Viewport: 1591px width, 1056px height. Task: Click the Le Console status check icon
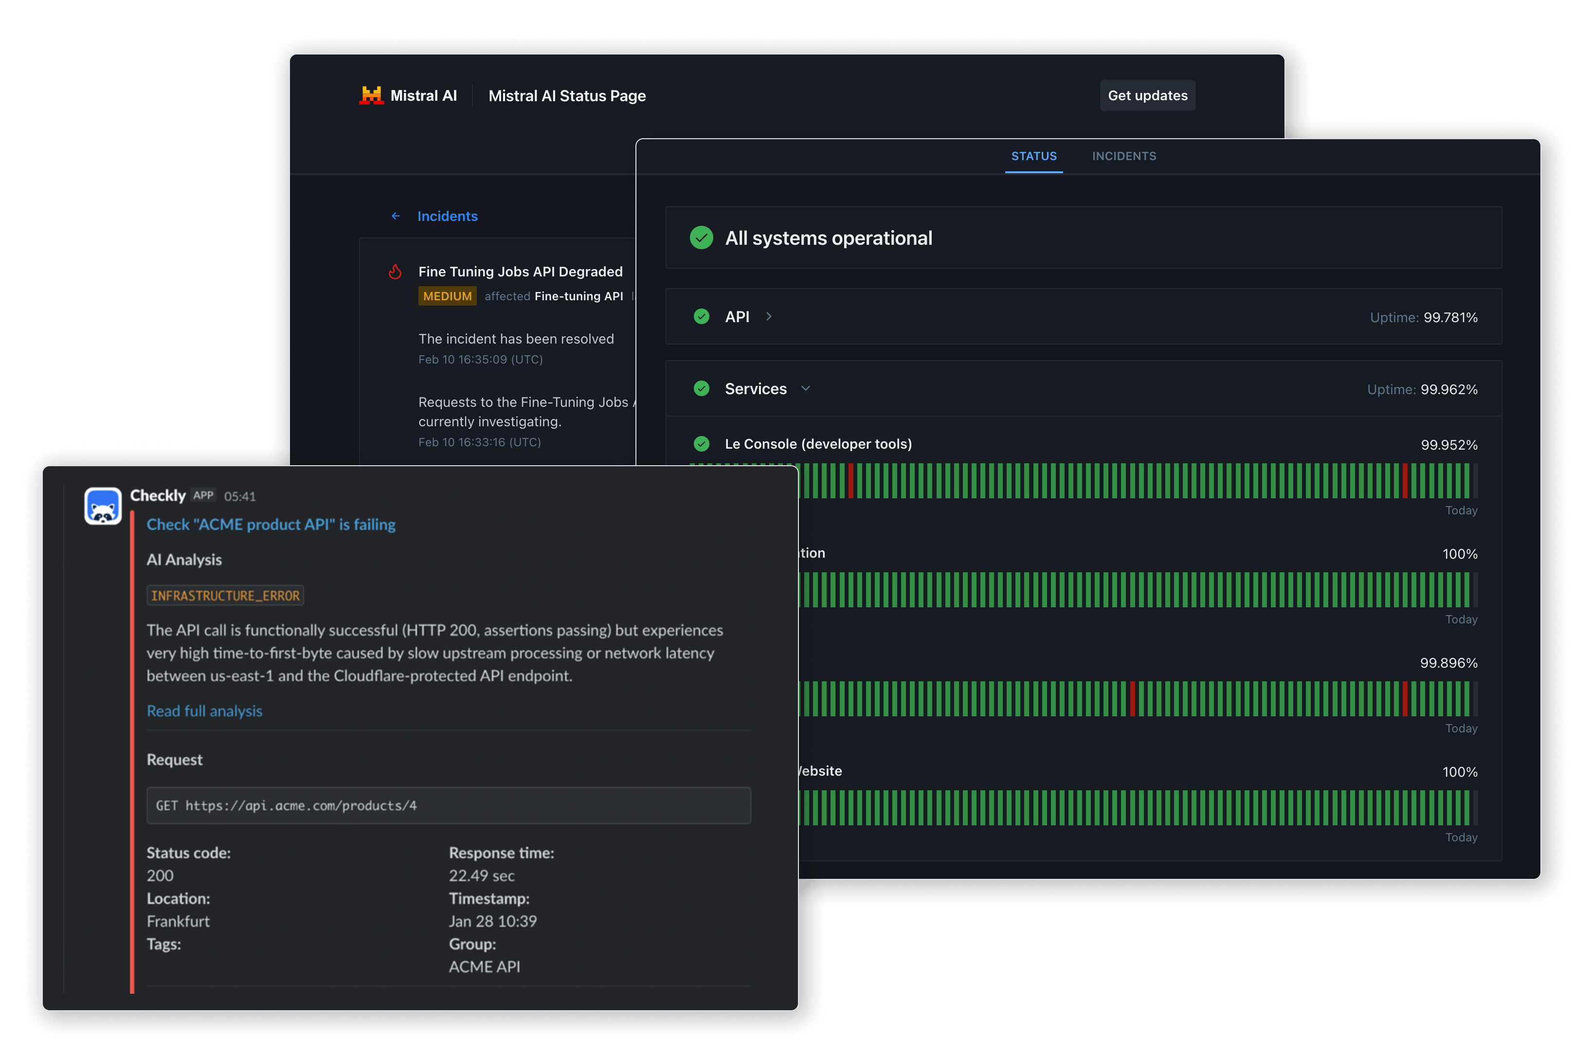pyautogui.click(x=701, y=444)
